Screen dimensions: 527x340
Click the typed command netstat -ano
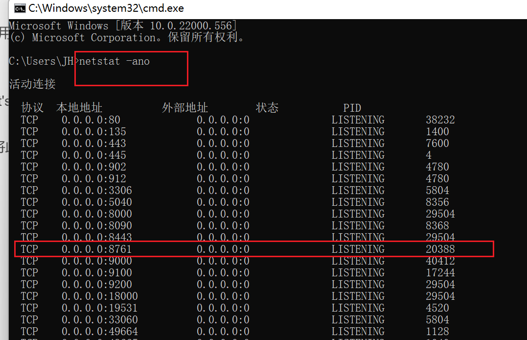115,61
